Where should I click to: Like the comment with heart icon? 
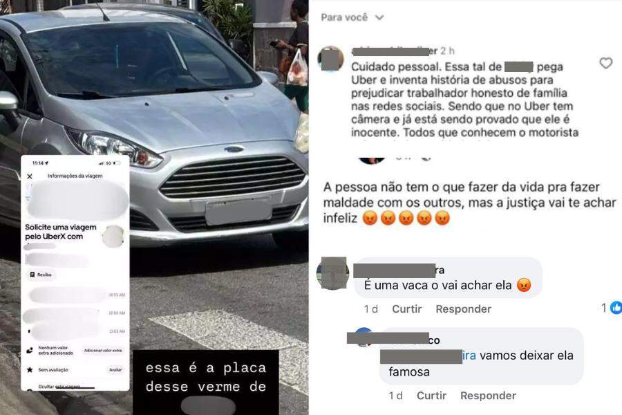(605, 63)
